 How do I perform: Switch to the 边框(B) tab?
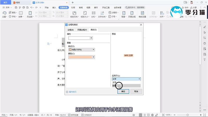click(71, 30)
